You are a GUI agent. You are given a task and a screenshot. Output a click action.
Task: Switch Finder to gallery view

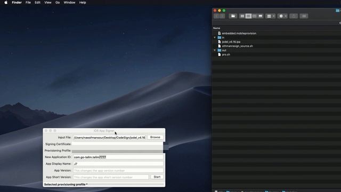pyautogui.click(x=261, y=16)
